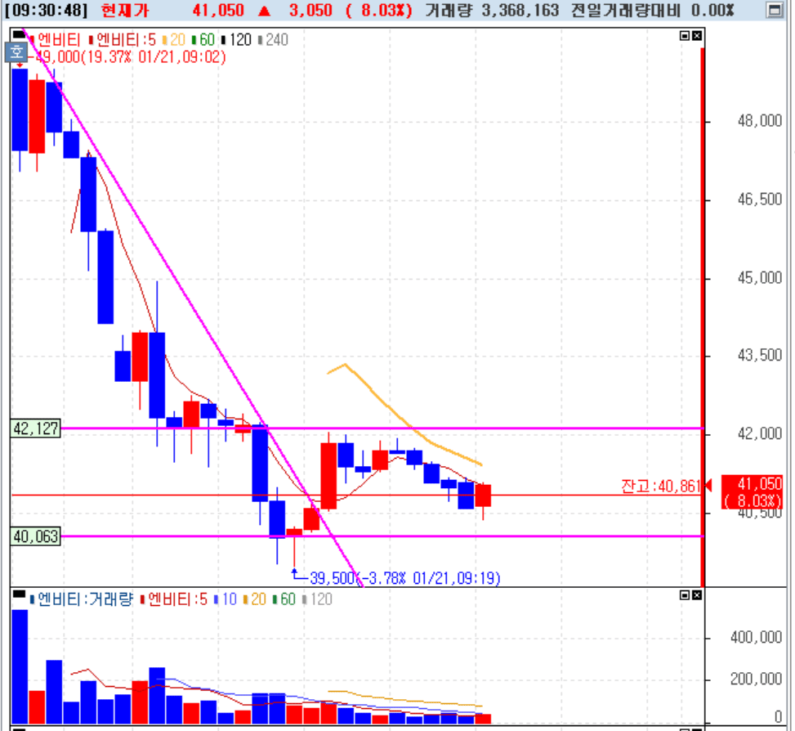This screenshot has height=731, width=795.
Task: Click the 43,500 price axis label
Action: coord(759,356)
